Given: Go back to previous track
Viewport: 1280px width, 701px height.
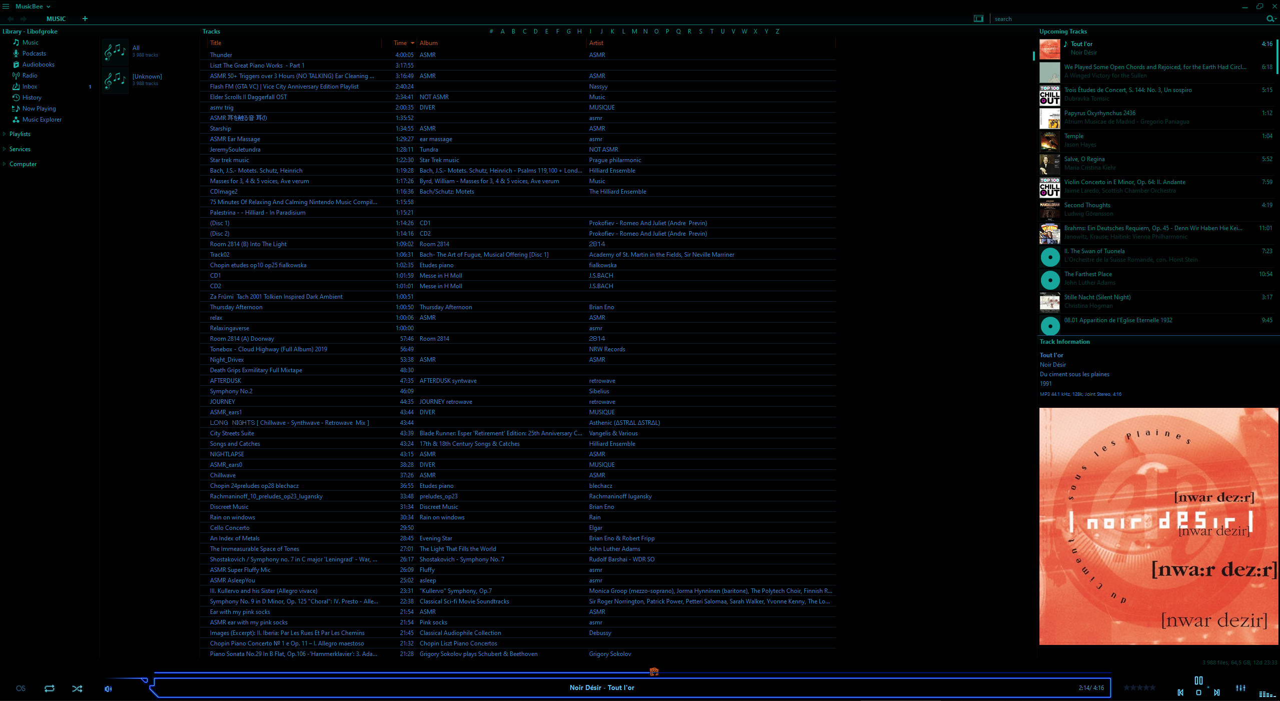Looking at the screenshot, I should [1180, 692].
